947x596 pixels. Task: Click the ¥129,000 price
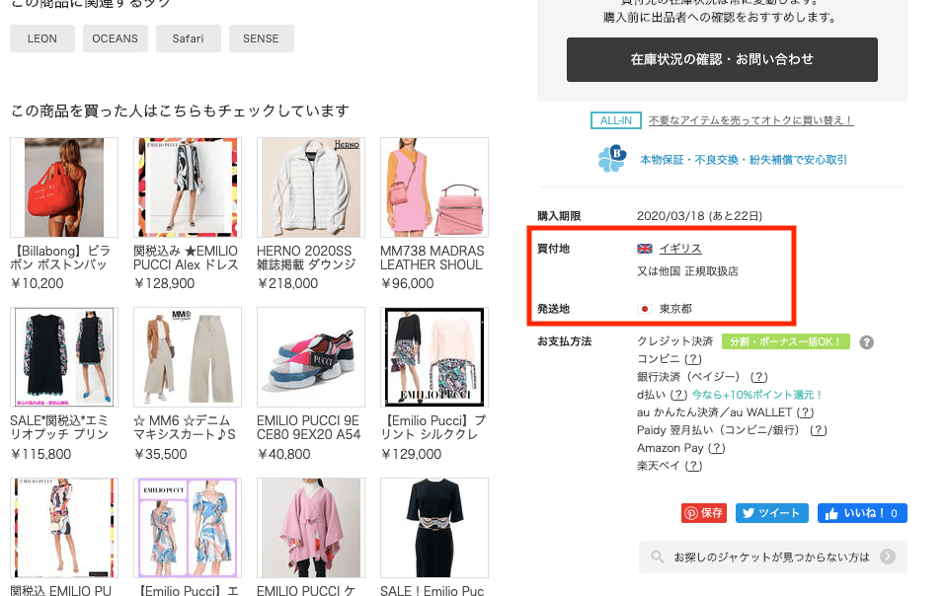[x=412, y=454]
